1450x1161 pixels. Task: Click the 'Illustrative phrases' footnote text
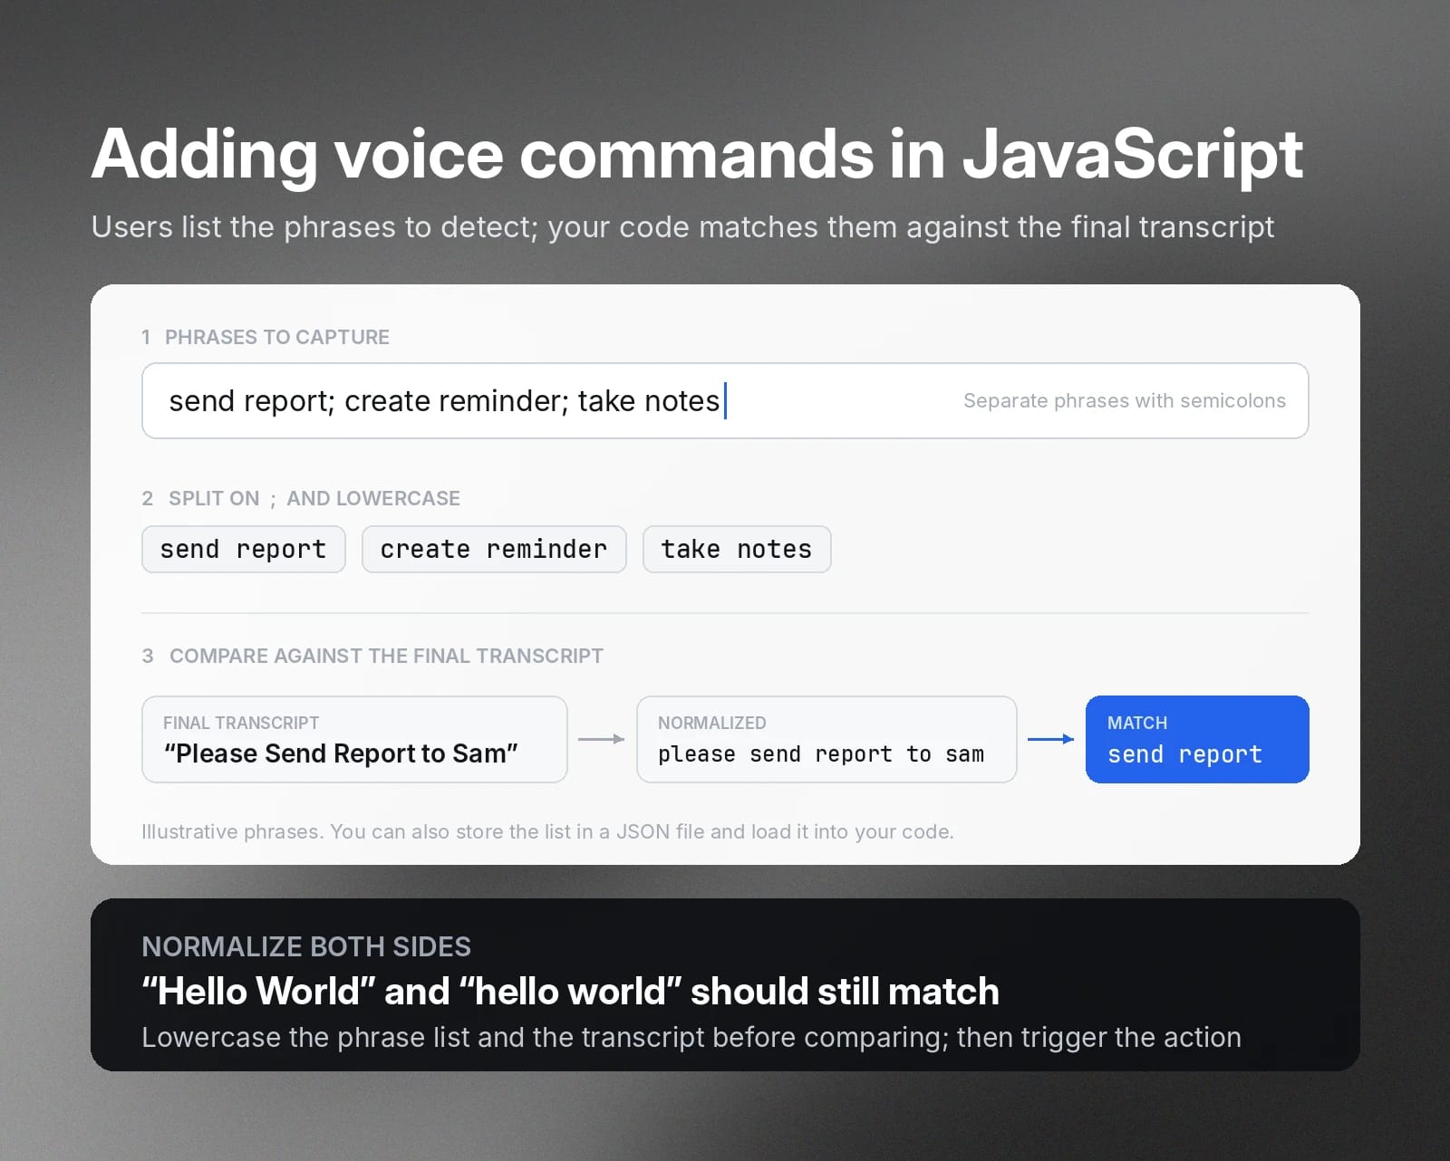(547, 831)
